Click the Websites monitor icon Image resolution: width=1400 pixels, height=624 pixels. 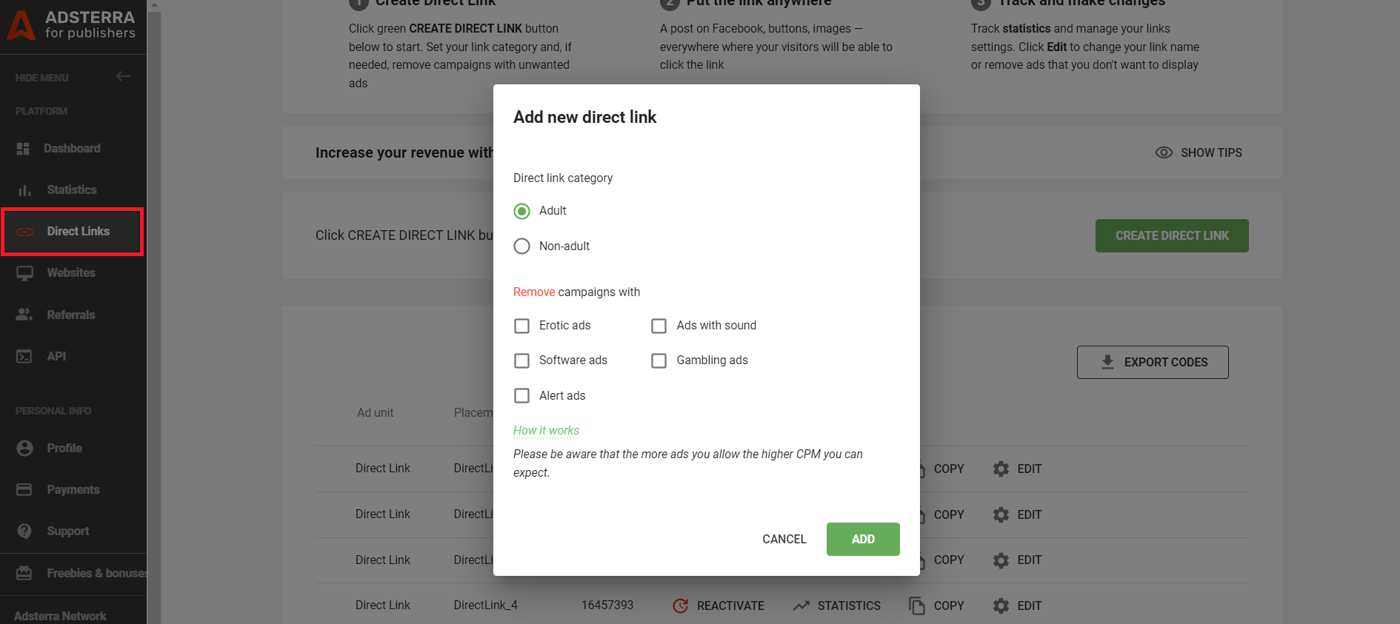[24, 273]
